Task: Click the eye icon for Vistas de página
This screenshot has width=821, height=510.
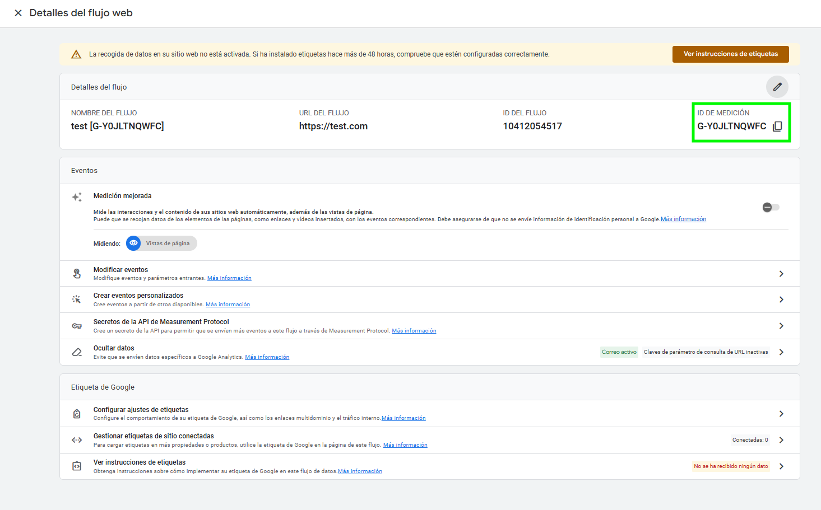Action: click(x=133, y=244)
